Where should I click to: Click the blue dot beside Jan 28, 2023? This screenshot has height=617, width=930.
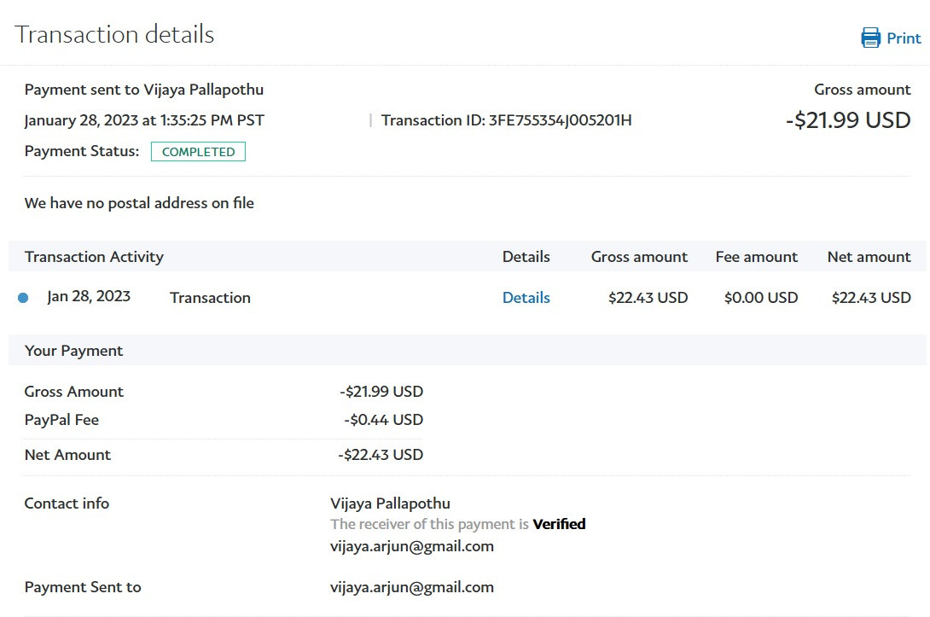[23, 298]
